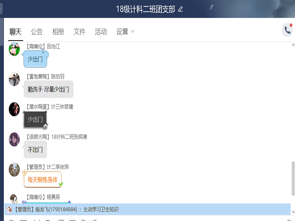
Task: Click sender name 计二李依萍
Action: pyautogui.click(x=58, y=167)
